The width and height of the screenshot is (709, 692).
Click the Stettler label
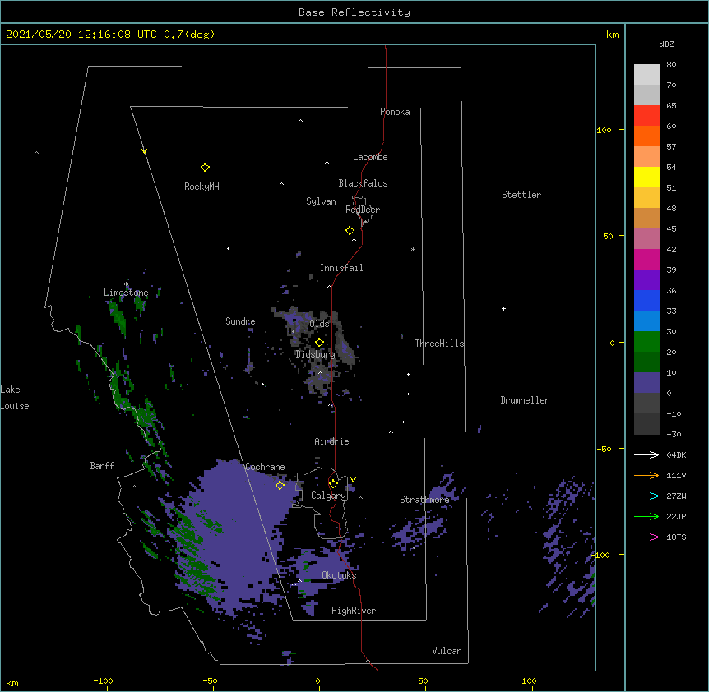coord(521,195)
